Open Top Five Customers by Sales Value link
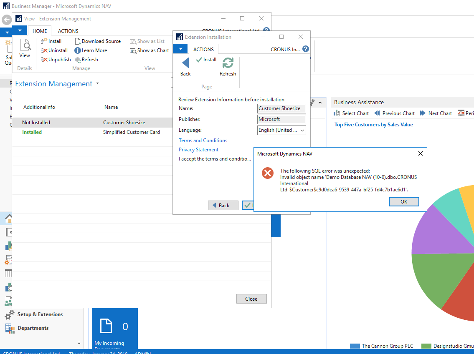Image resolution: width=474 pixels, height=354 pixels. pos(374,125)
